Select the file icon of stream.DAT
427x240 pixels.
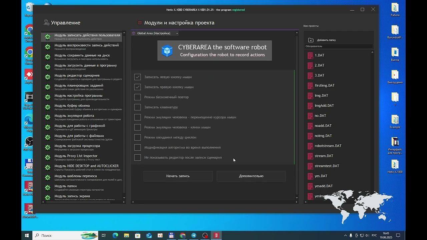click(x=310, y=156)
